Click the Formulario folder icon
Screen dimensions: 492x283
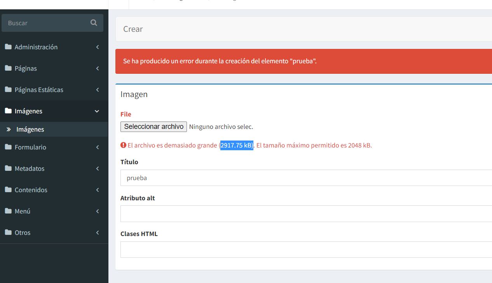point(8,147)
